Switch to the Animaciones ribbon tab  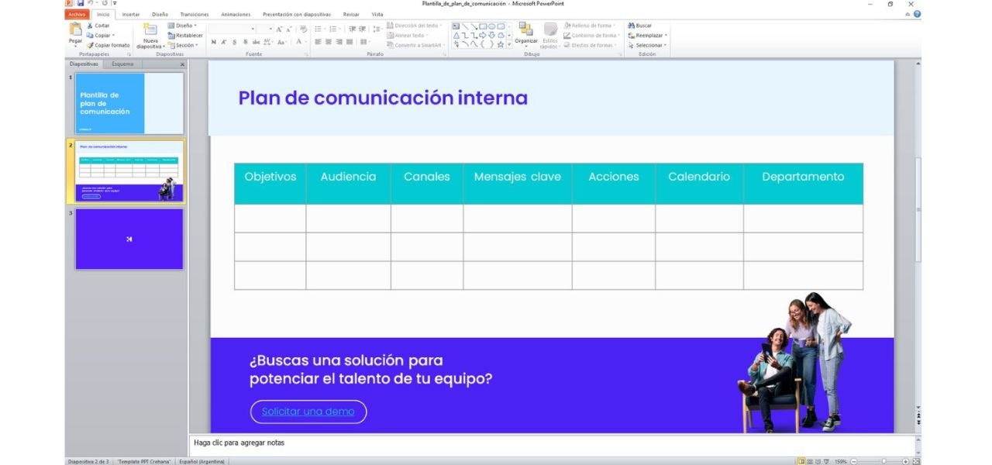pos(236,14)
